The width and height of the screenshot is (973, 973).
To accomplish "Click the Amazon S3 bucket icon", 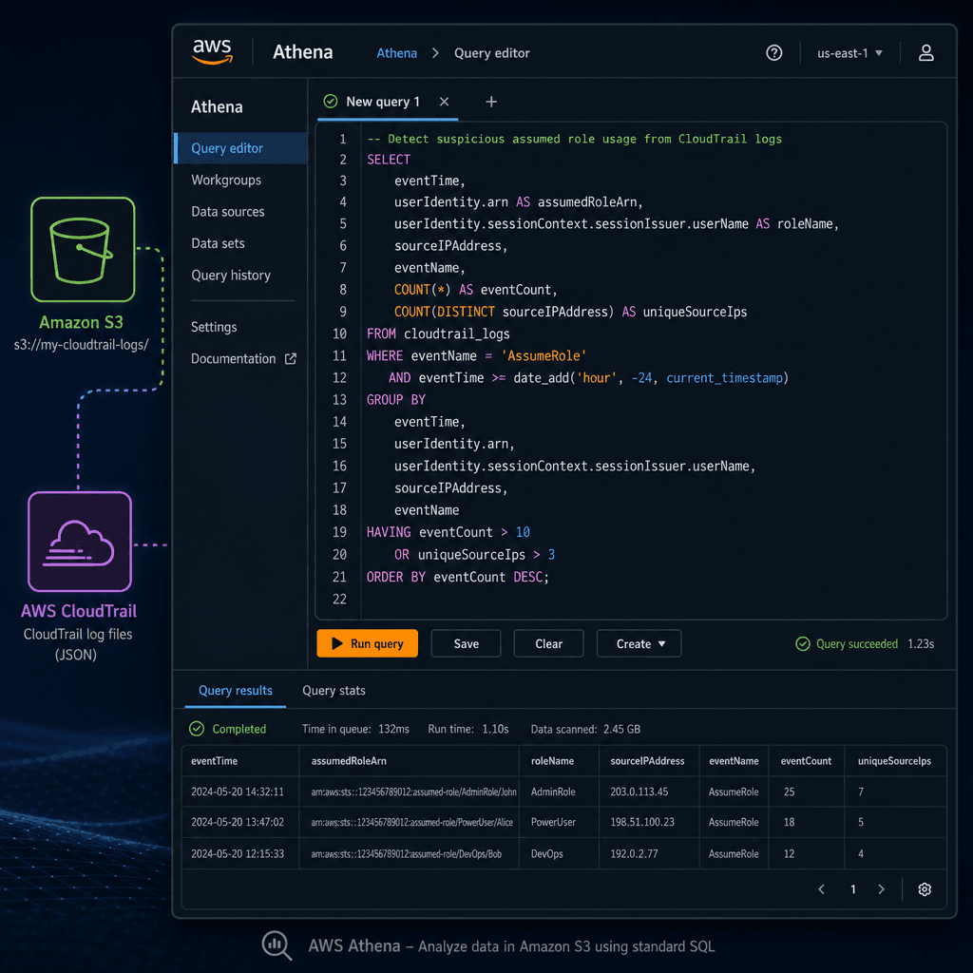I will [x=83, y=250].
